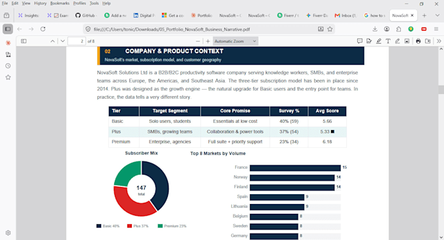The height and width of the screenshot is (240, 444).
Task: Switch to the GitHub tab
Action: [x=86, y=16]
